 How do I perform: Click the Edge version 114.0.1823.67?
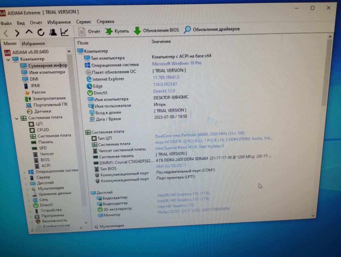[165, 84]
